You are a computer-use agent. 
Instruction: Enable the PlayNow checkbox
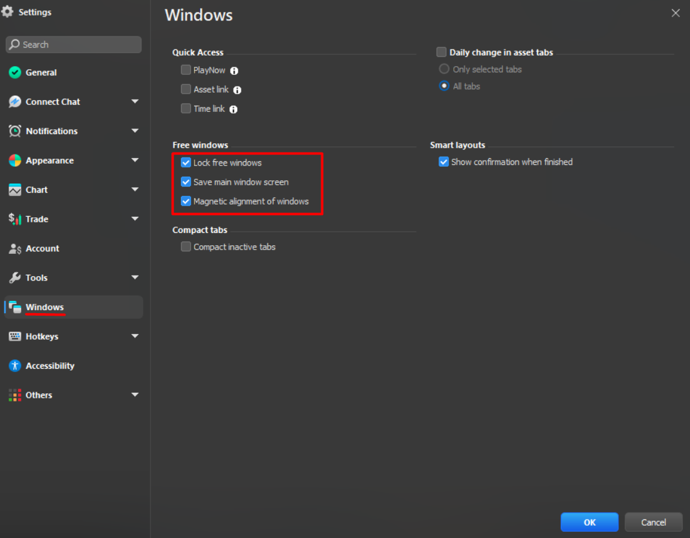(186, 70)
